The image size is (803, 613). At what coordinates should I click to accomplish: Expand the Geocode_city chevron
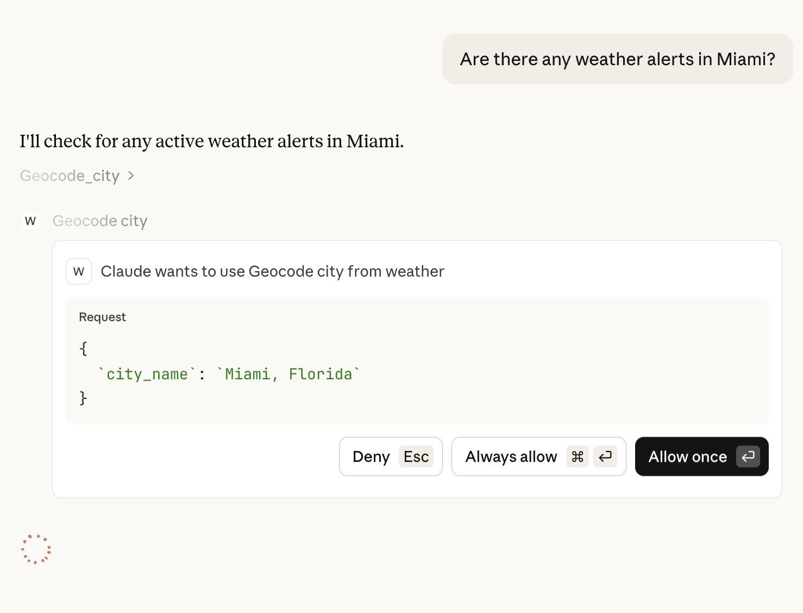pyautogui.click(x=131, y=176)
